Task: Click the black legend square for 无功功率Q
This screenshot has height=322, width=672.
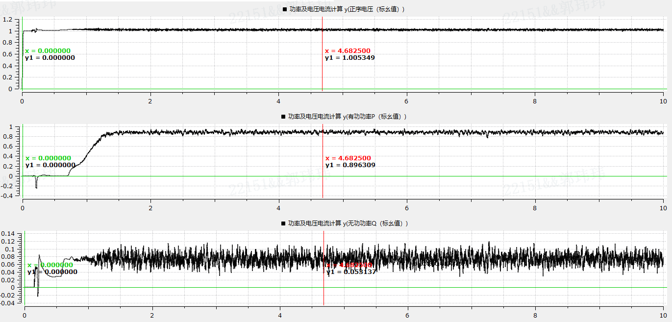Action: (283, 223)
